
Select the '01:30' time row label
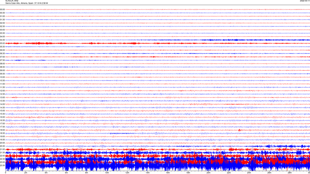click(x=2, y=20)
